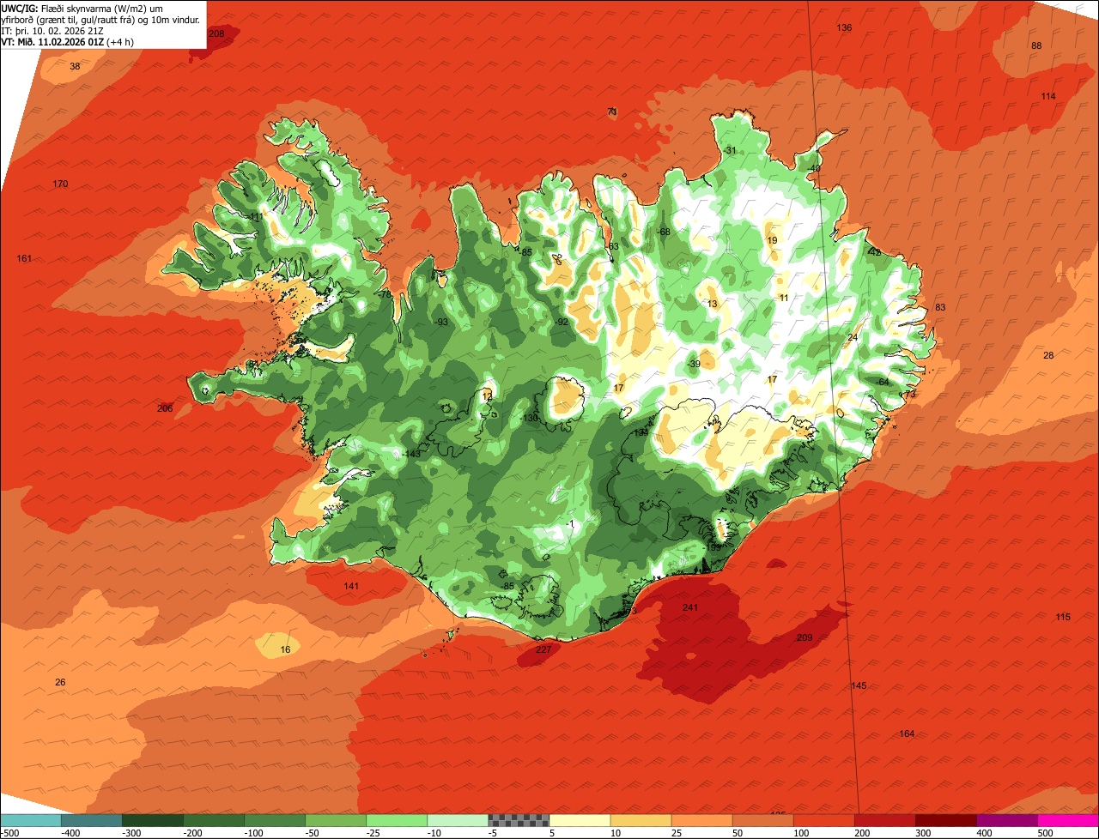Click the 145 value on the map
This screenshot has height=839, width=1099.
(859, 685)
